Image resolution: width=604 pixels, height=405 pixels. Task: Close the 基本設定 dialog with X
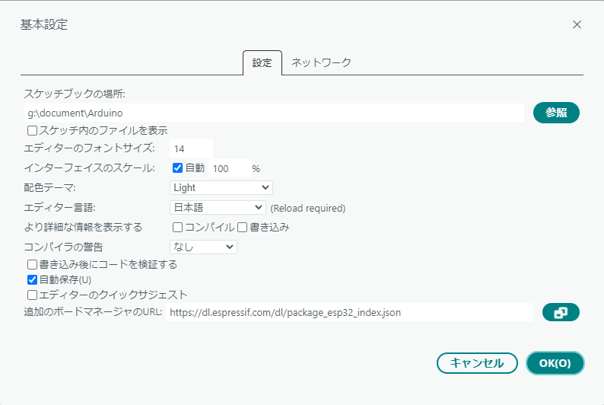577,24
